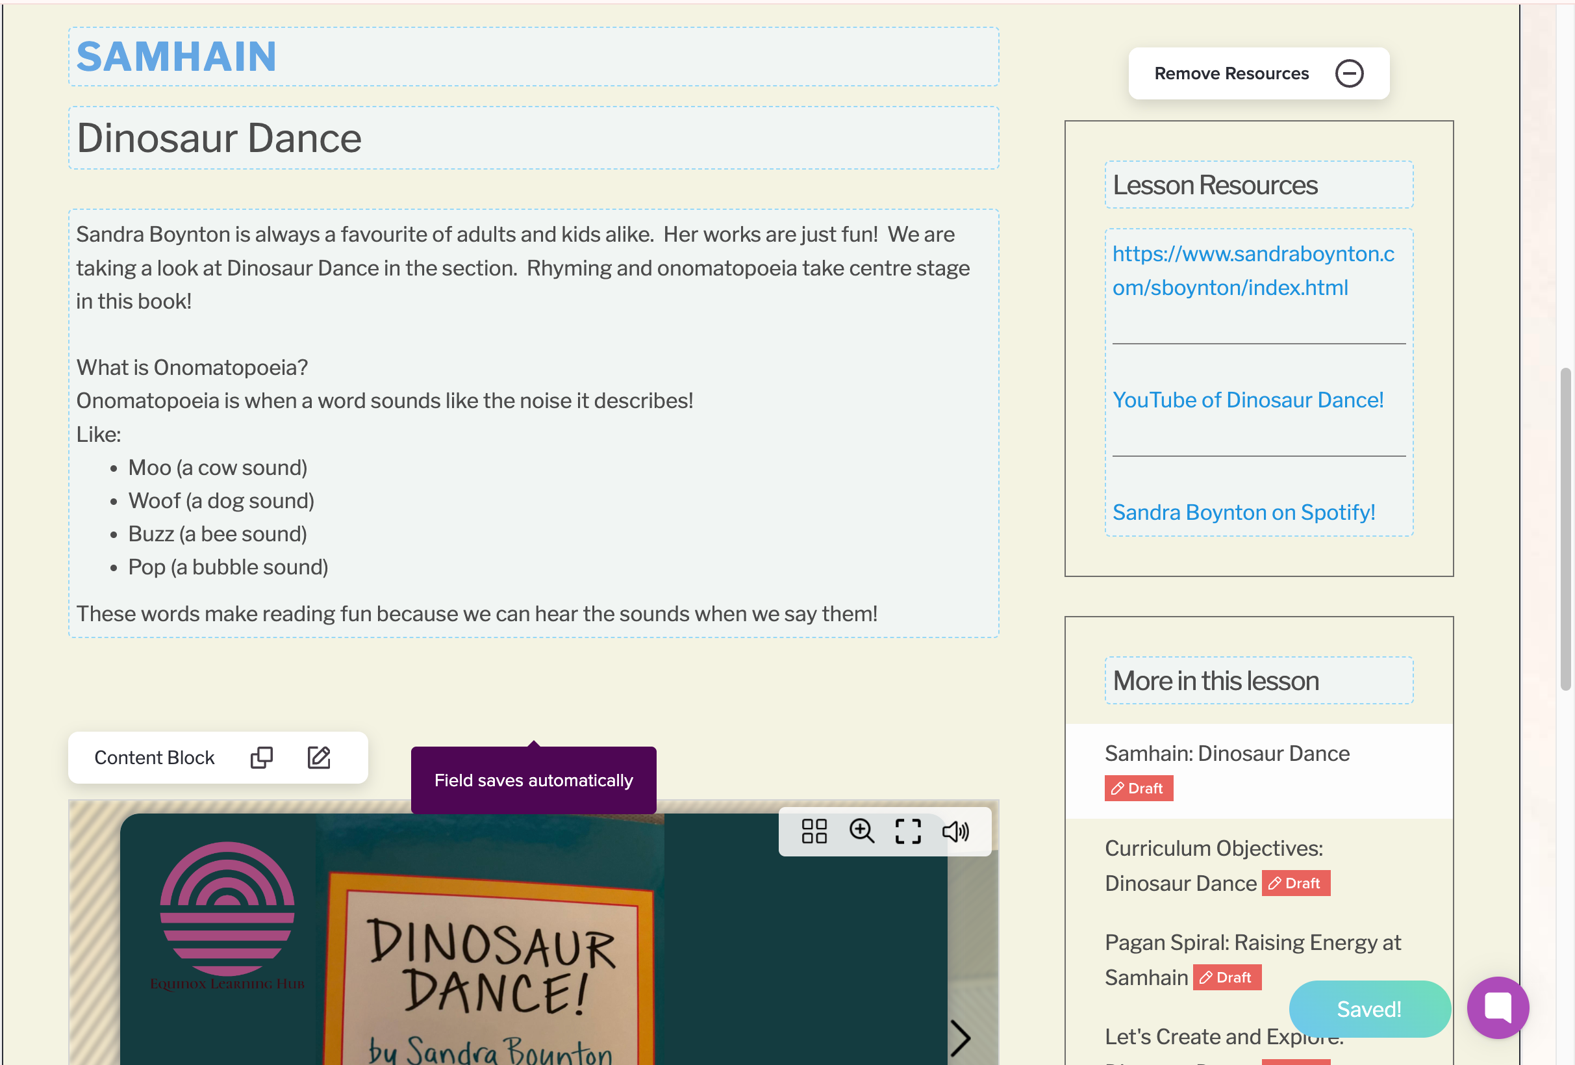The height and width of the screenshot is (1065, 1575).
Task: Edit the Dinosaur Dance title field
Action: click(x=533, y=138)
